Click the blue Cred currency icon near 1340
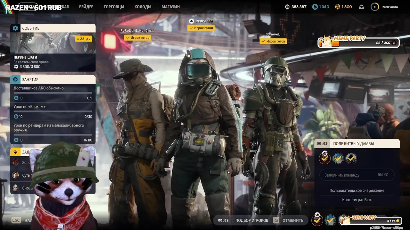410x230 pixels. click(315, 7)
